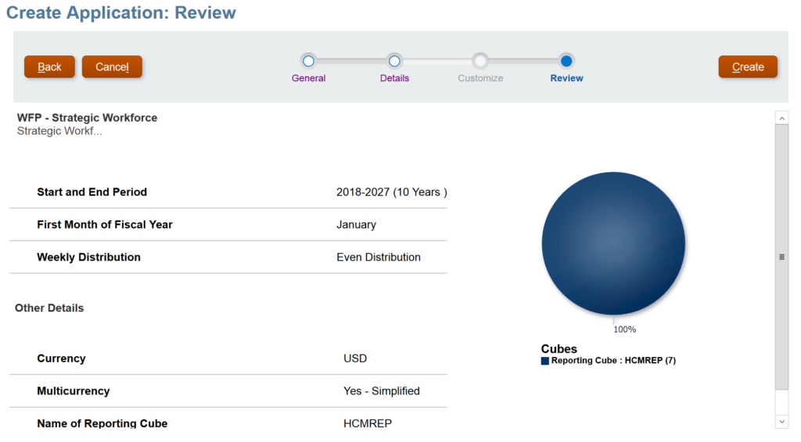Click the 'Even Distribution' value
The image size is (801, 442).
pyautogui.click(x=379, y=258)
